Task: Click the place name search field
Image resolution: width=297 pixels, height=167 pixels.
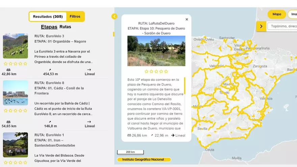Action: (283, 26)
